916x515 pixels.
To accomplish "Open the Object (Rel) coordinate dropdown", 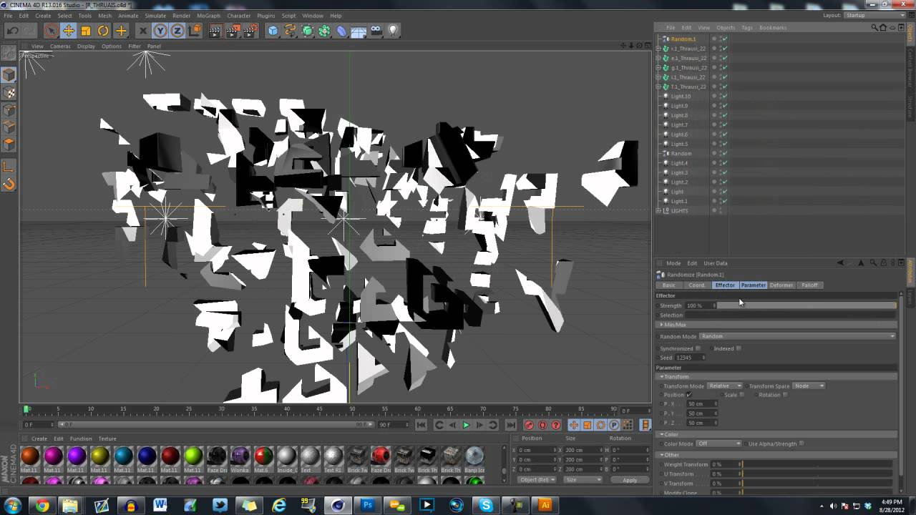I will pos(537,480).
